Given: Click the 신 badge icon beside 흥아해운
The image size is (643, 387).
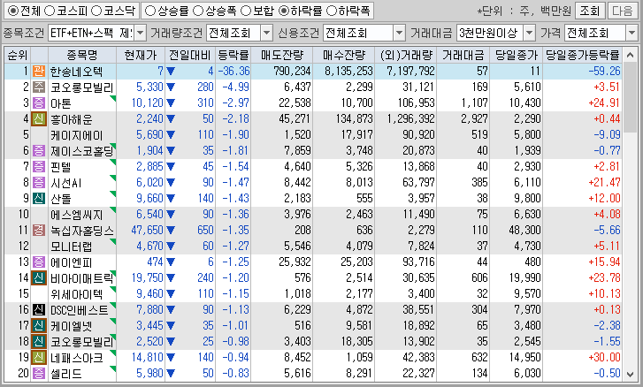Looking at the screenshot, I should tap(39, 118).
